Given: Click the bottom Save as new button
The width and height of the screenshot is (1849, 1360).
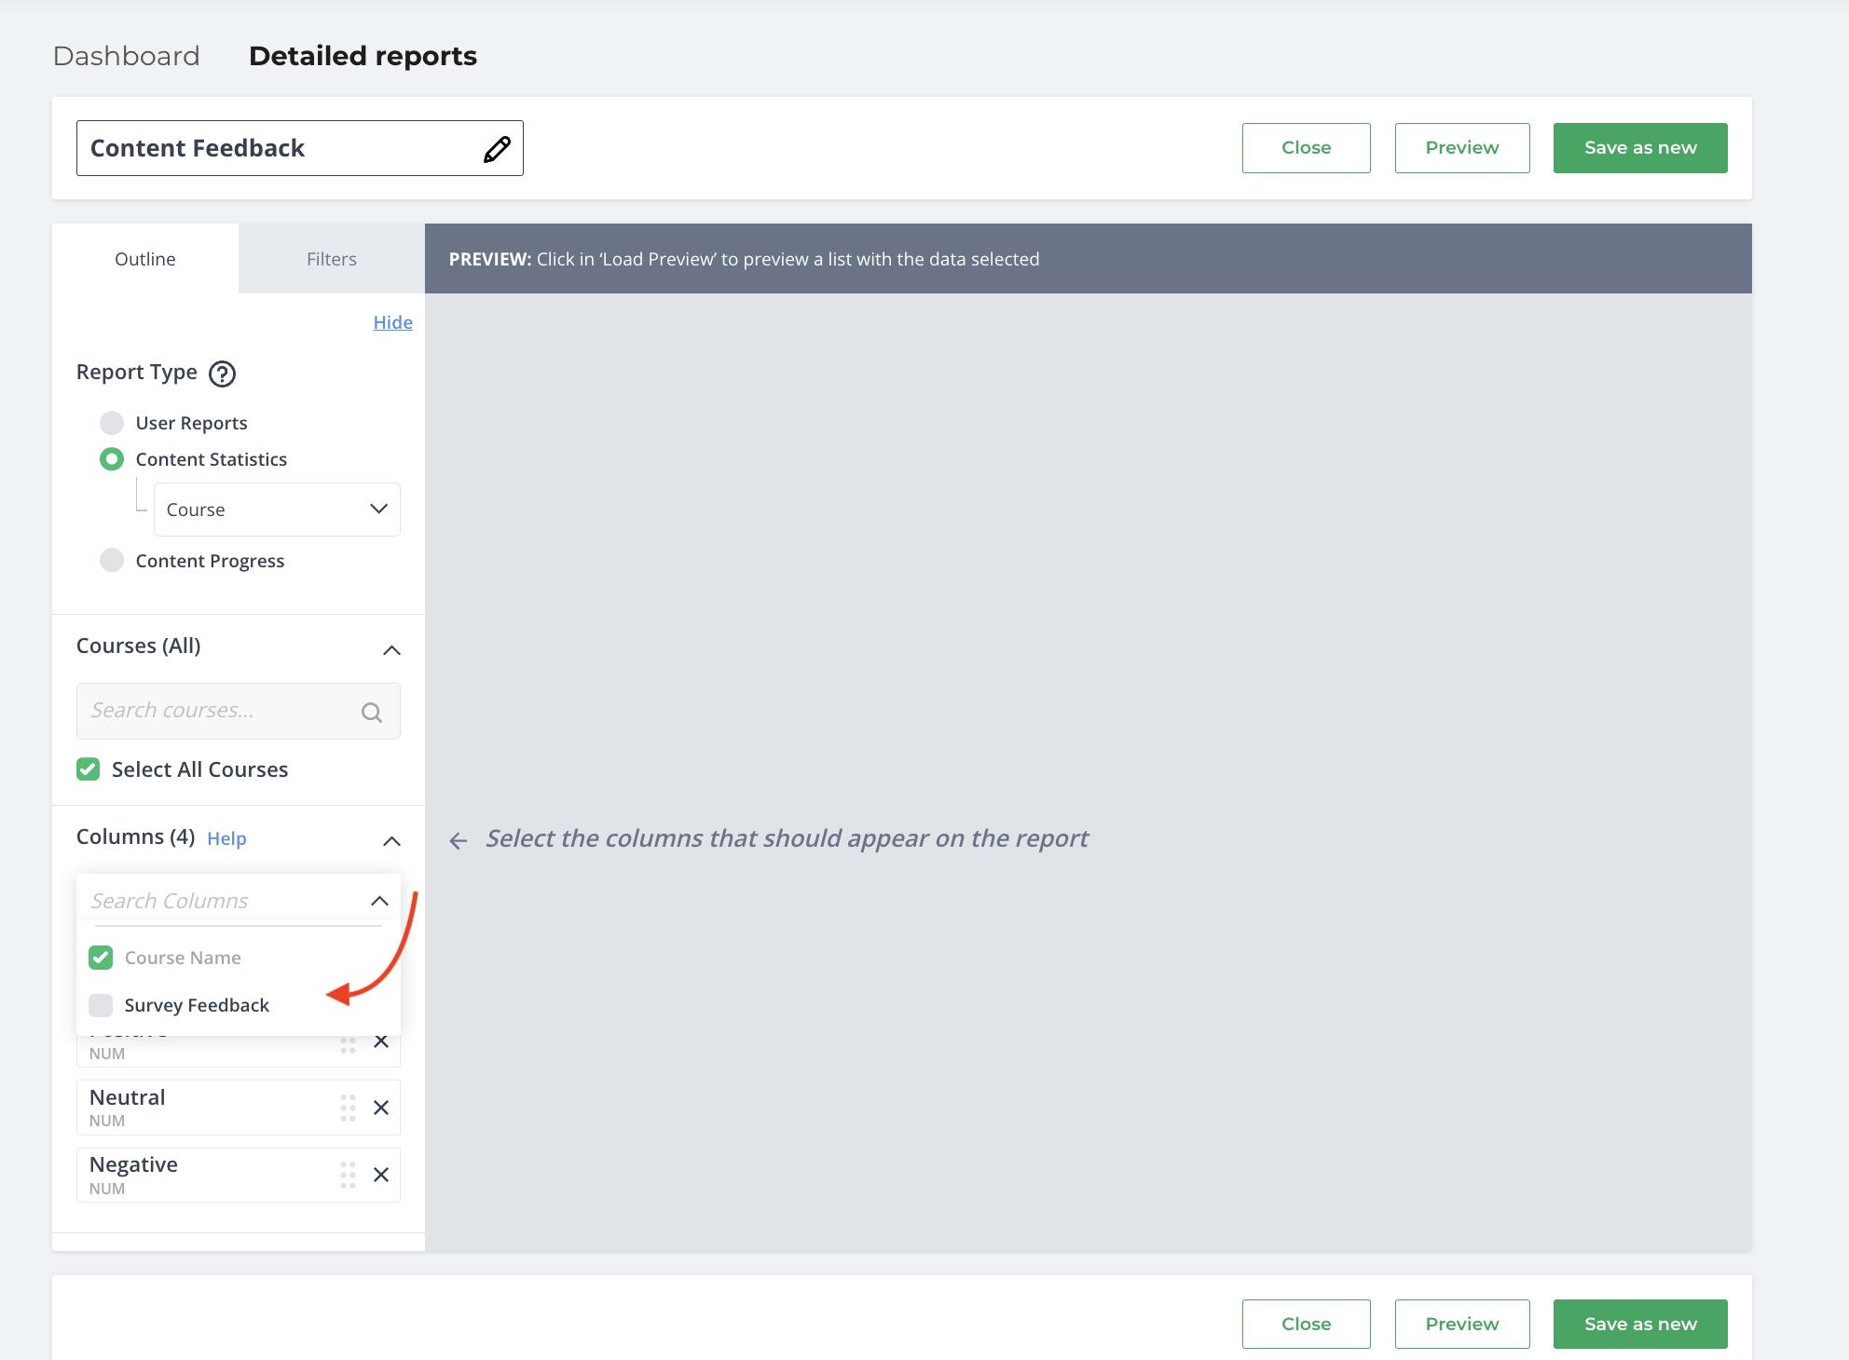Looking at the screenshot, I should tap(1640, 1324).
